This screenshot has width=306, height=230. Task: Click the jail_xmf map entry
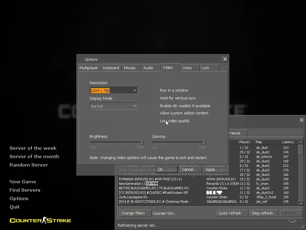[262, 202]
